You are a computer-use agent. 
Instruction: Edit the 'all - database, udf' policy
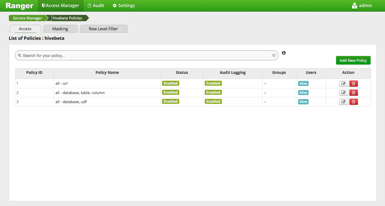click(x=343, y=102)
